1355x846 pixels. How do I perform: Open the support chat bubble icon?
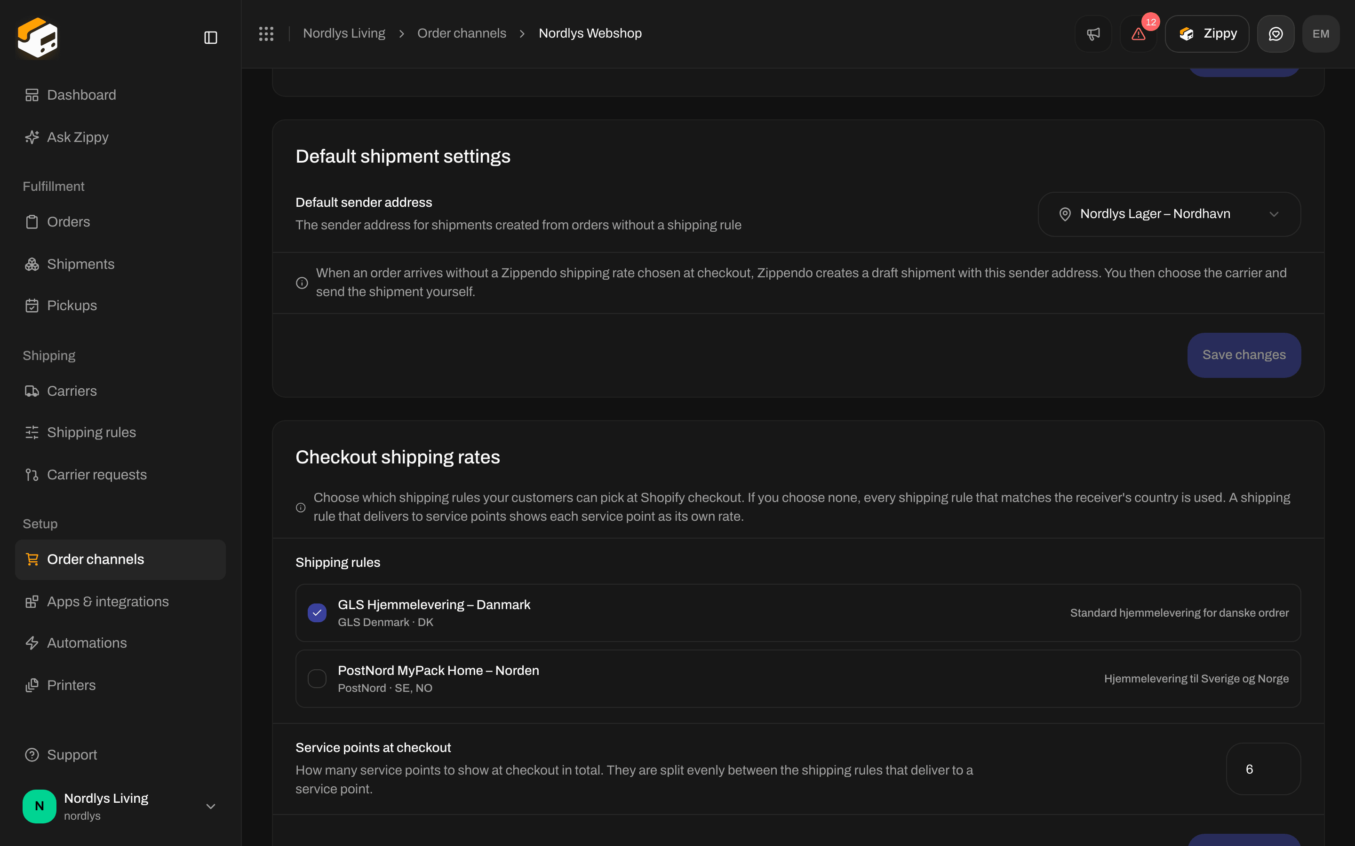(x=1275, y=33)
